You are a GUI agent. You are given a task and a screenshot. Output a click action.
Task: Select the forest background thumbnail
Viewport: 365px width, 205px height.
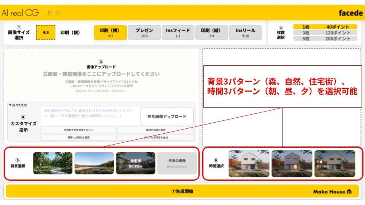52,163
